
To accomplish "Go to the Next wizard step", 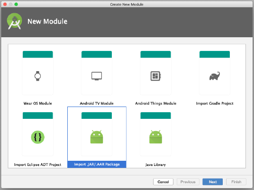I will point(212,182).
